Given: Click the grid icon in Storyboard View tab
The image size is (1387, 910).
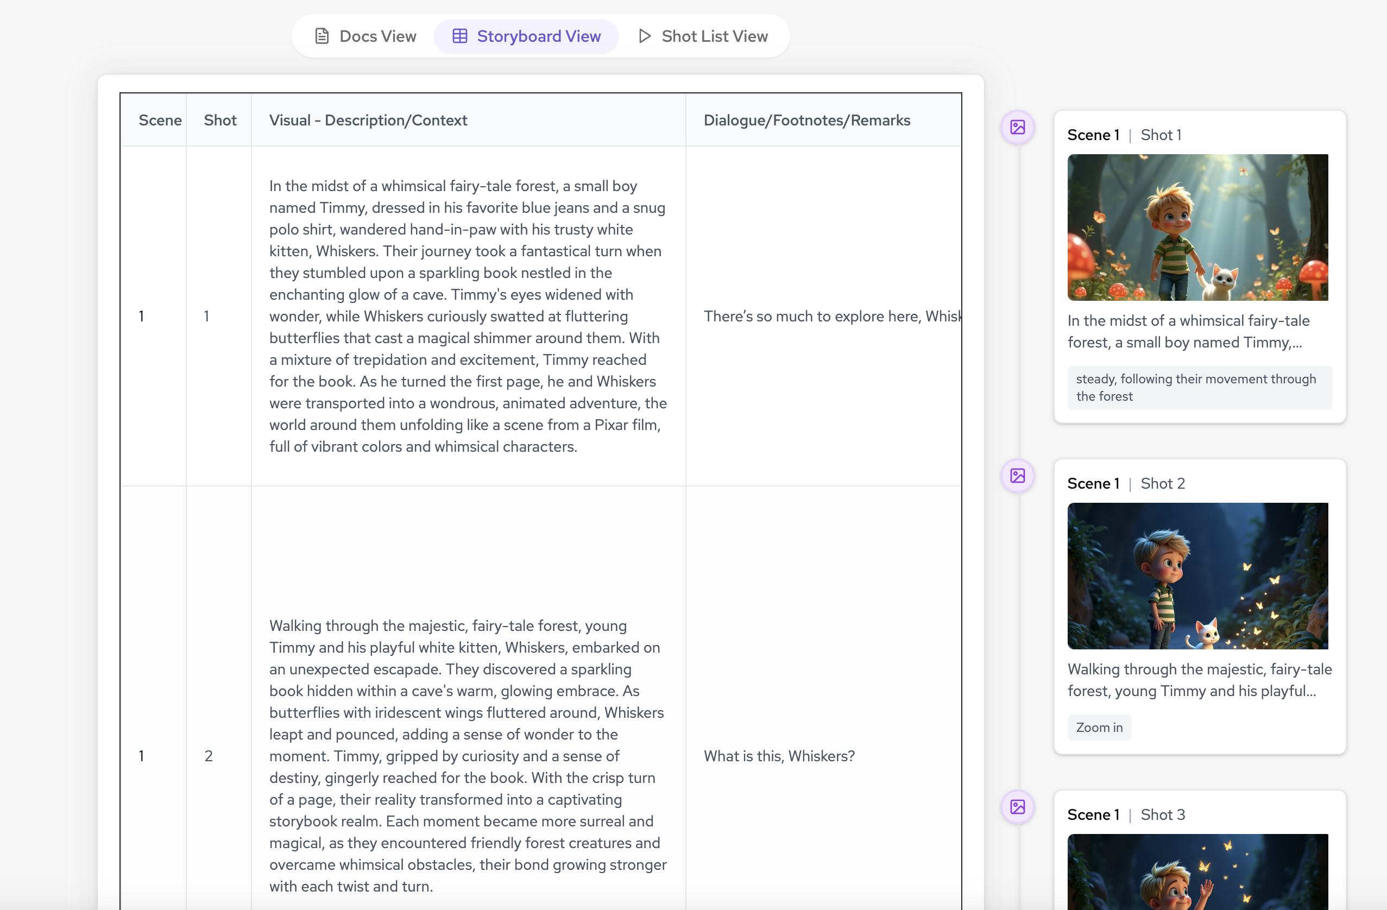Looking at the screenshot, I should coord(460,36).
